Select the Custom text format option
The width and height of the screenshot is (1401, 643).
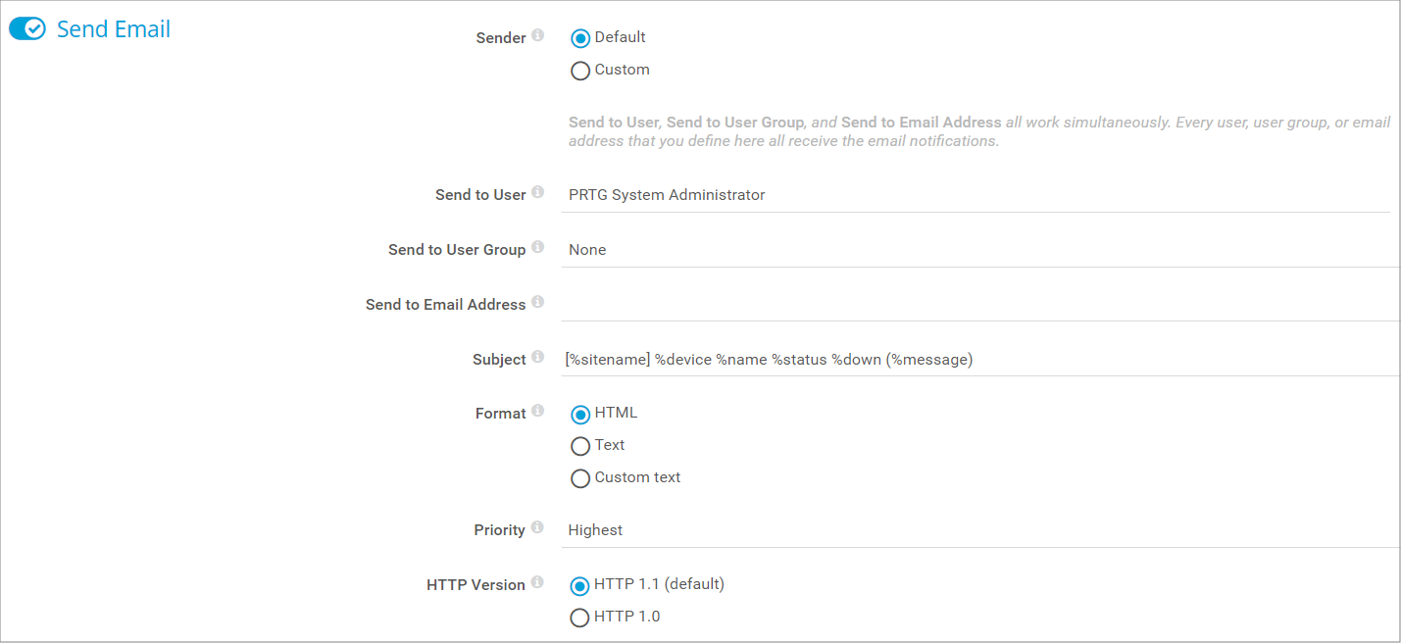pyautogui.click(x=580, y=478)
